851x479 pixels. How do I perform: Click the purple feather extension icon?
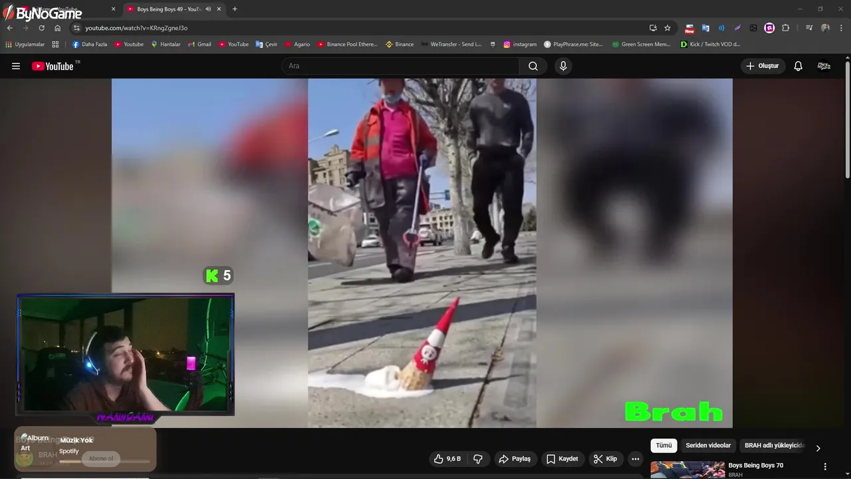(x=737, y=28)
